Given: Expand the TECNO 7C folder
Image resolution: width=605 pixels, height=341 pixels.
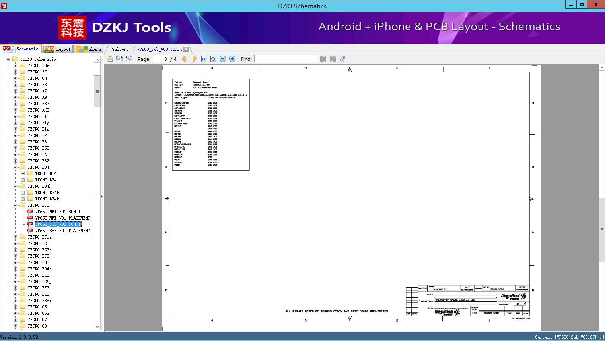Looking at the screenshot, I should (x=16, y=72).
